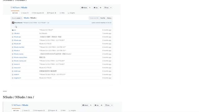Screen dimensions: 199x112
Task: Click the History button
Action: [109, 18]
